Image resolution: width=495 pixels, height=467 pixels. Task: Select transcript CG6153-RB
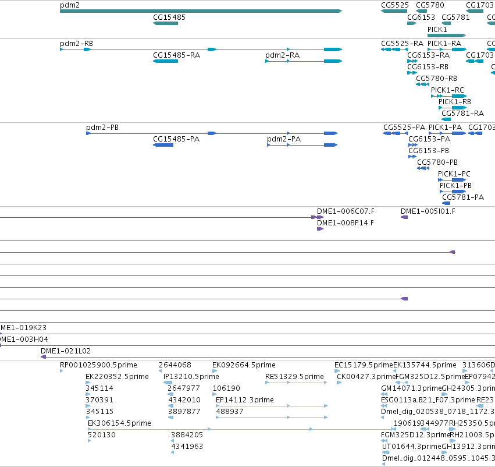[412, 73]
